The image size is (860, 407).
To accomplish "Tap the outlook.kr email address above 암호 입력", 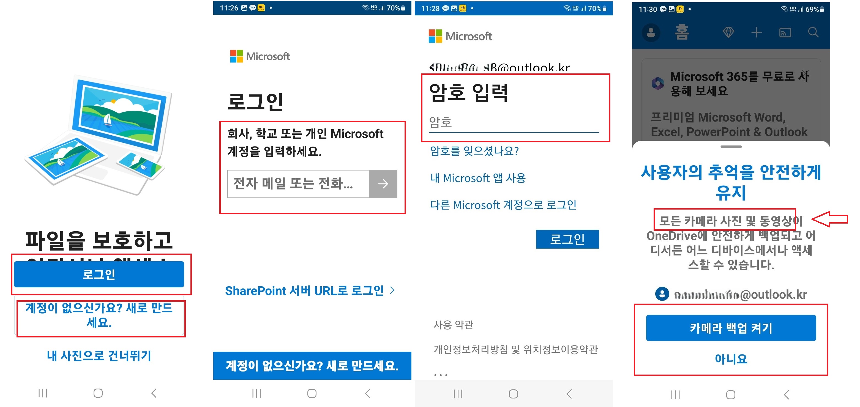I will point(499,67).
